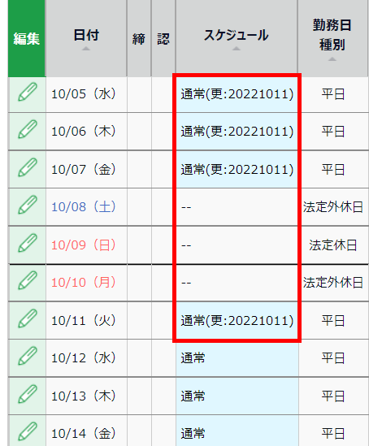Viewport: 369px width, 446px height.
Task: Sort by the 日付 column header
Action: point(86,38)
